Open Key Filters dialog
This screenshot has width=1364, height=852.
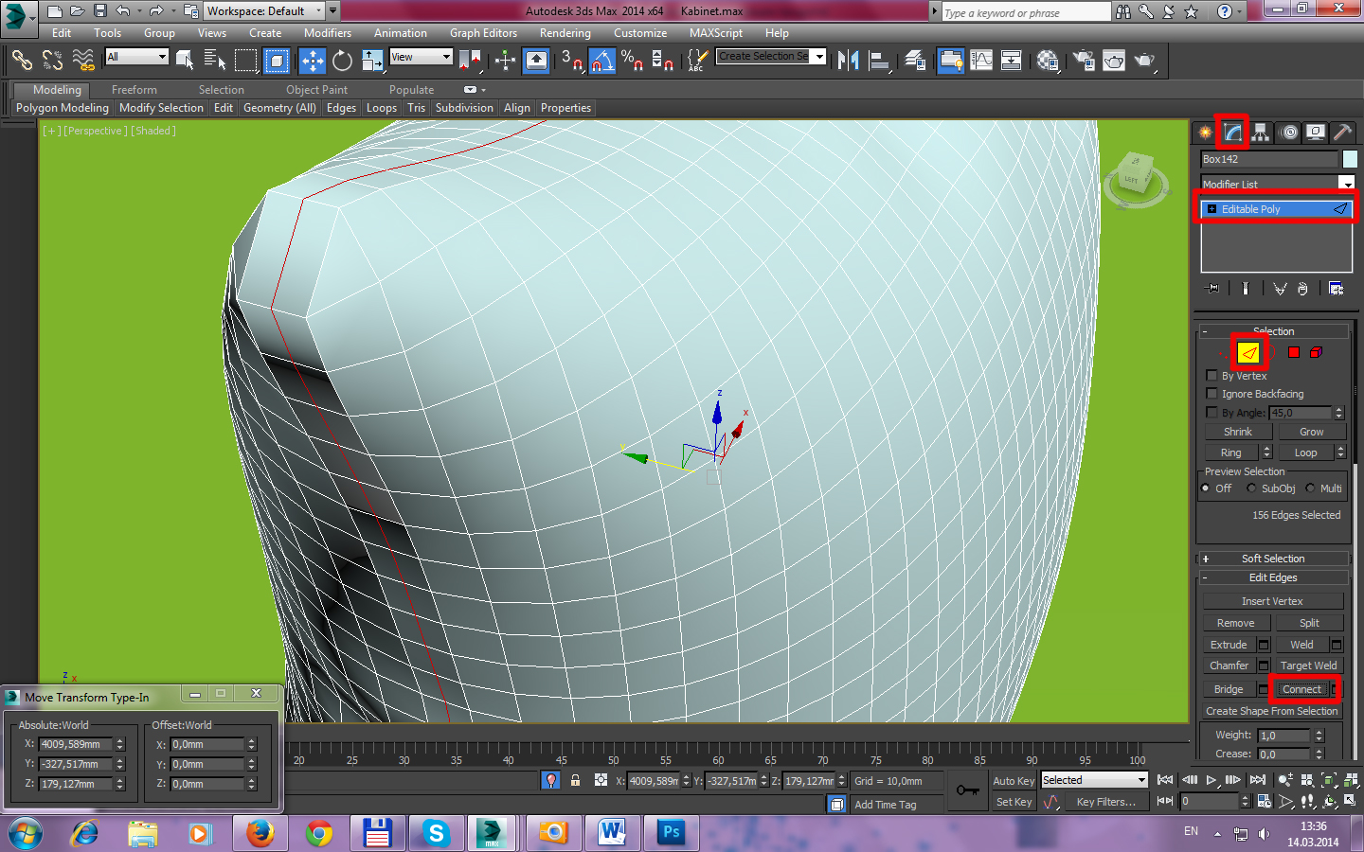[1105, 802]
